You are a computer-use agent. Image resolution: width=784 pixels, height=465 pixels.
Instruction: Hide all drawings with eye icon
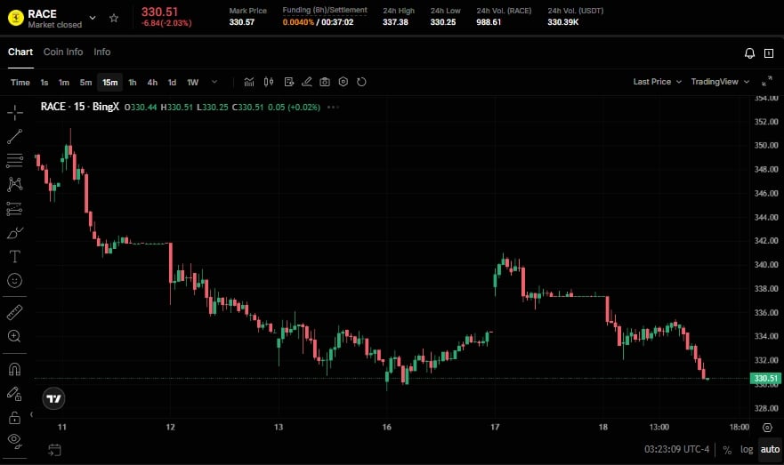pos(15,440)
